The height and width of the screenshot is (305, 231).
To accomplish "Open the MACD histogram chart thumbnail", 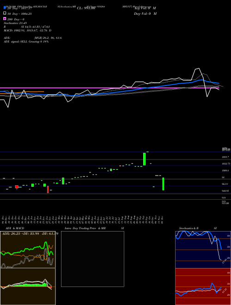I will pyautogui.click(x=28, y=287).
